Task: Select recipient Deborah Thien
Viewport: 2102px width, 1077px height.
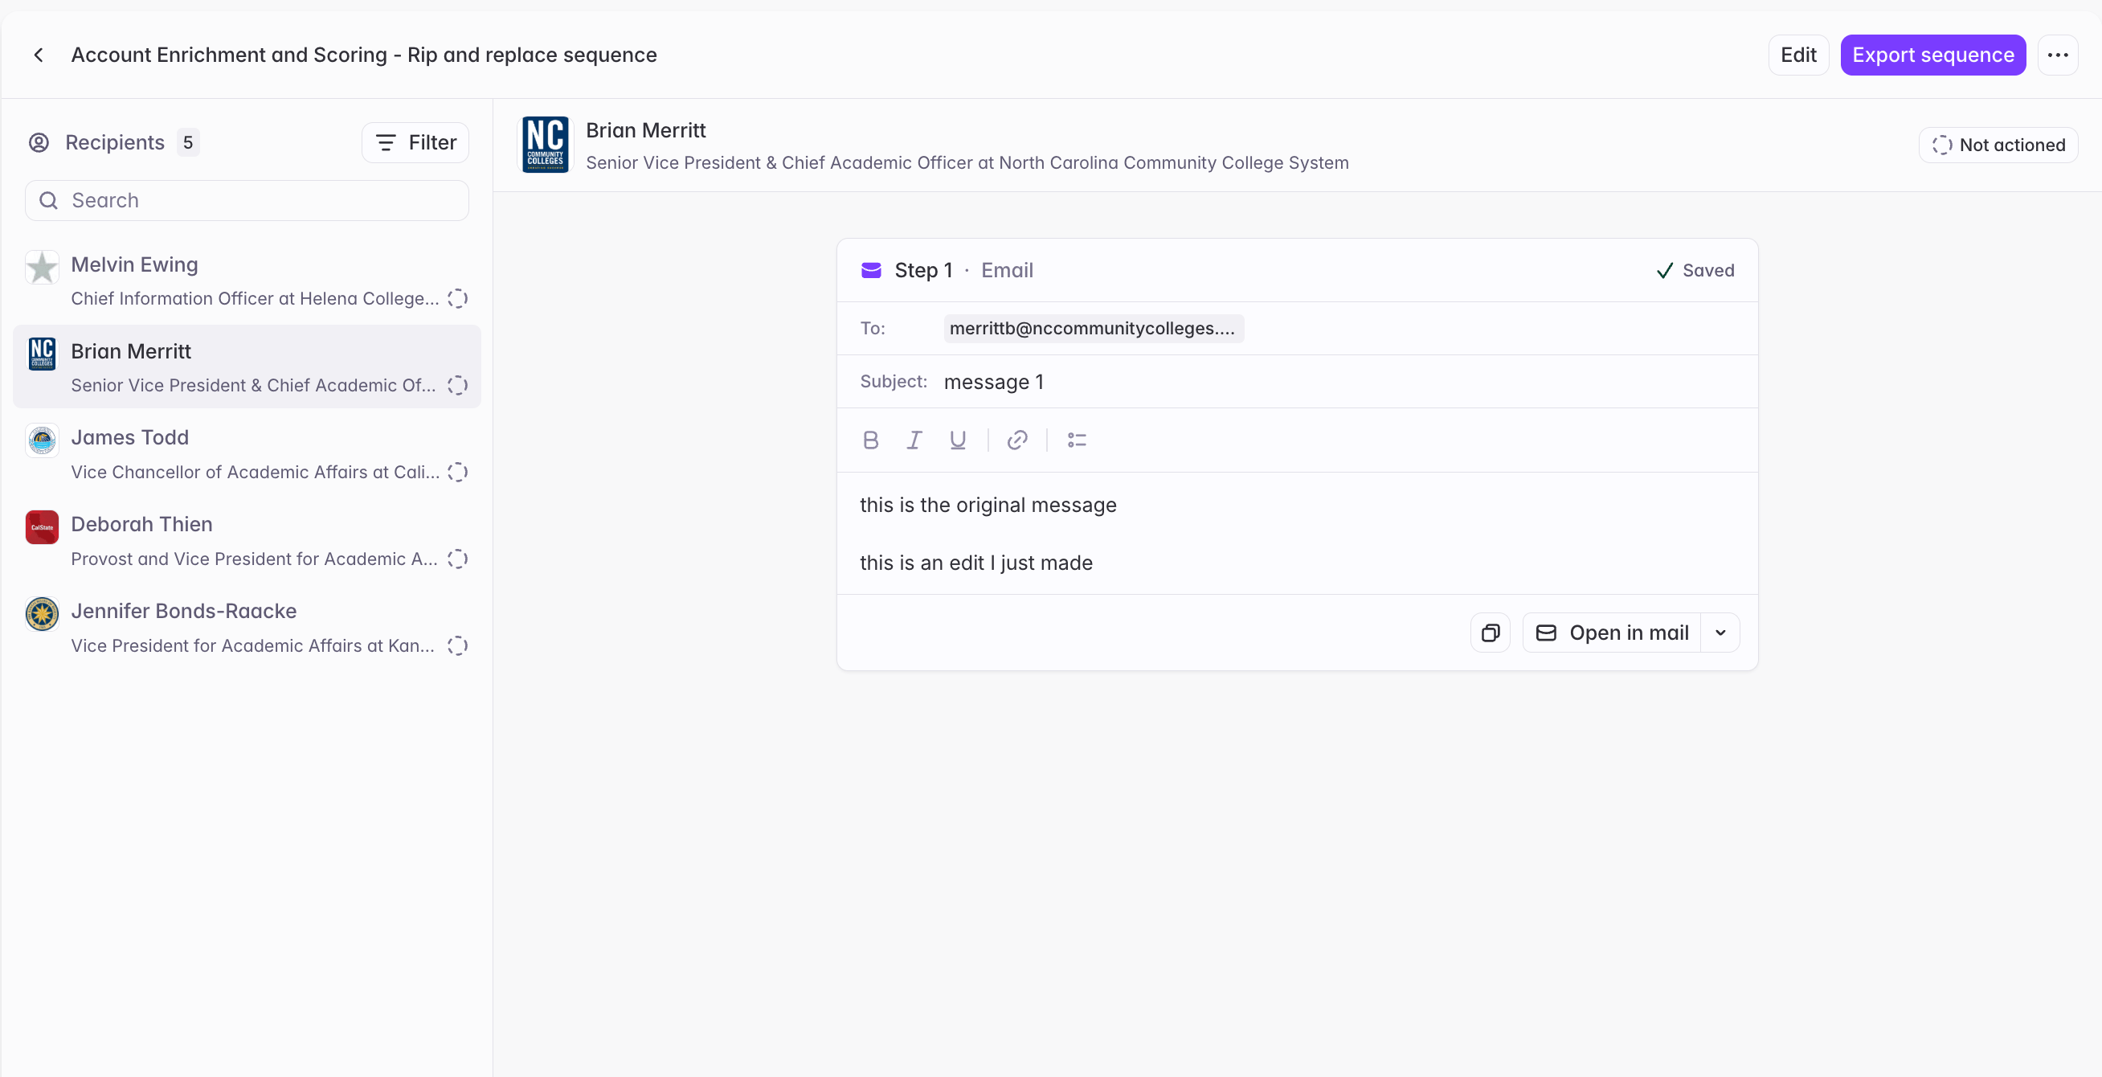Action: 247,540
